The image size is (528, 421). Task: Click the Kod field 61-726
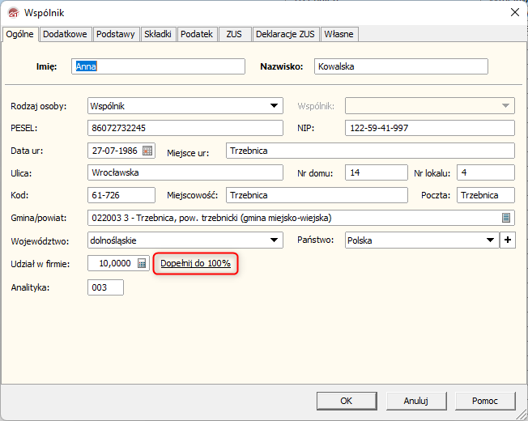(121, 195)
